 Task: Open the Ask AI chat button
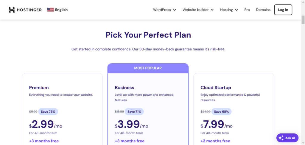(287, 138)
